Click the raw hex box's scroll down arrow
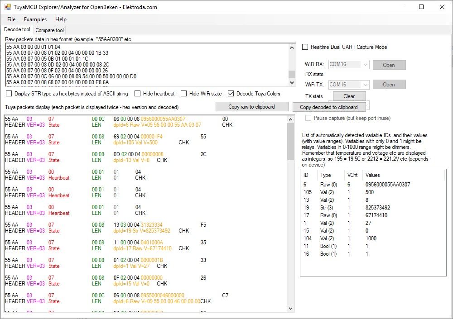 (x=292, y=82)
